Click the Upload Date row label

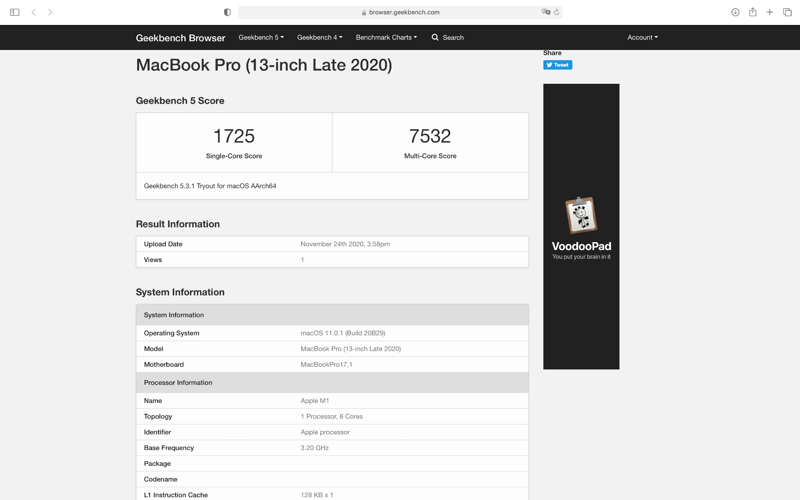pos(163,244)
